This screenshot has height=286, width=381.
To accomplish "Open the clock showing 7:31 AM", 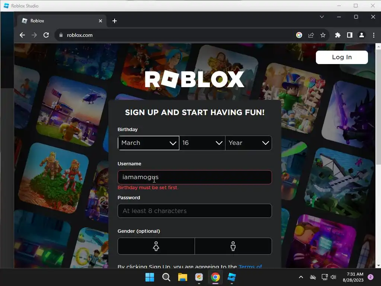I will (x=353, y=277).
